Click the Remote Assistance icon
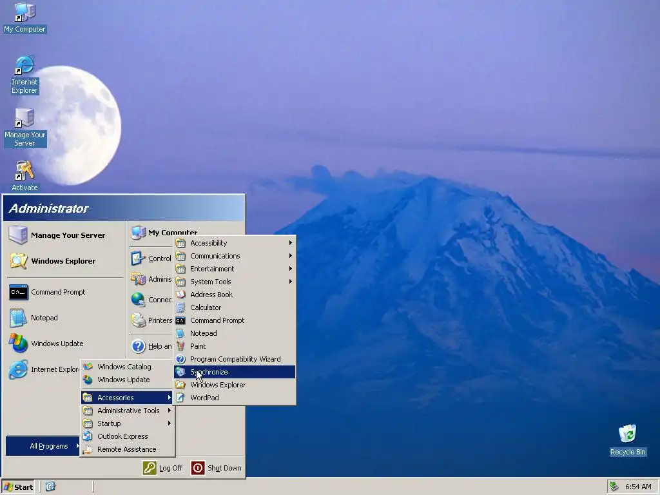The height and width of the screenshot is (495, 660). [88, 449]
